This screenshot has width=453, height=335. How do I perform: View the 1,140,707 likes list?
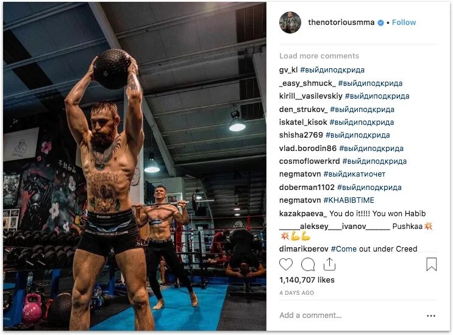pos(307,280)
